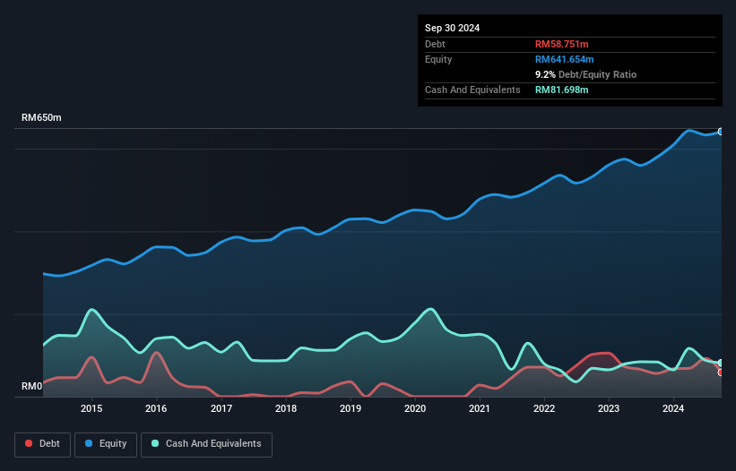Click the 2019 x-axis label
This screenshot has width=736, height=471.
coord(351,408)
